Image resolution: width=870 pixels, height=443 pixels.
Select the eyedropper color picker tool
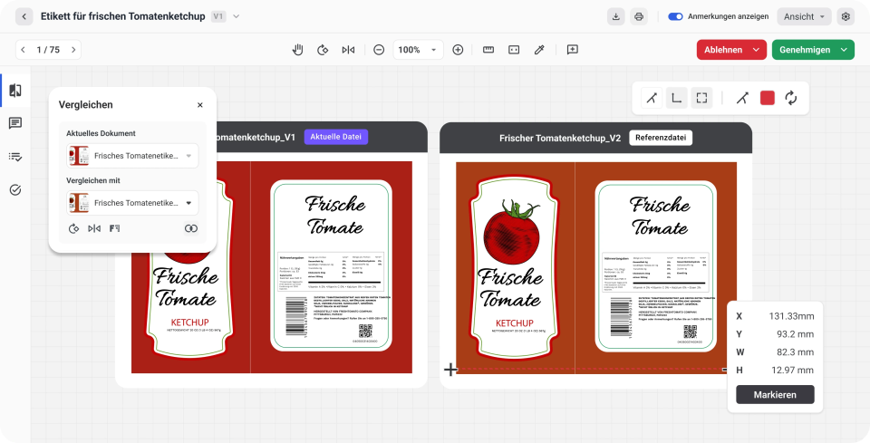click(539, 50)
